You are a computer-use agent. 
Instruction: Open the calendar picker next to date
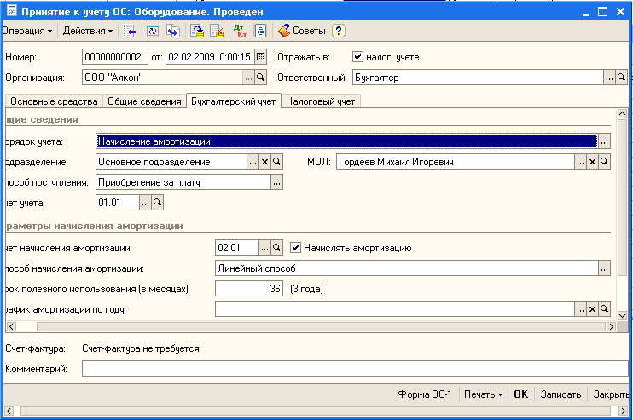click(260, 57)
